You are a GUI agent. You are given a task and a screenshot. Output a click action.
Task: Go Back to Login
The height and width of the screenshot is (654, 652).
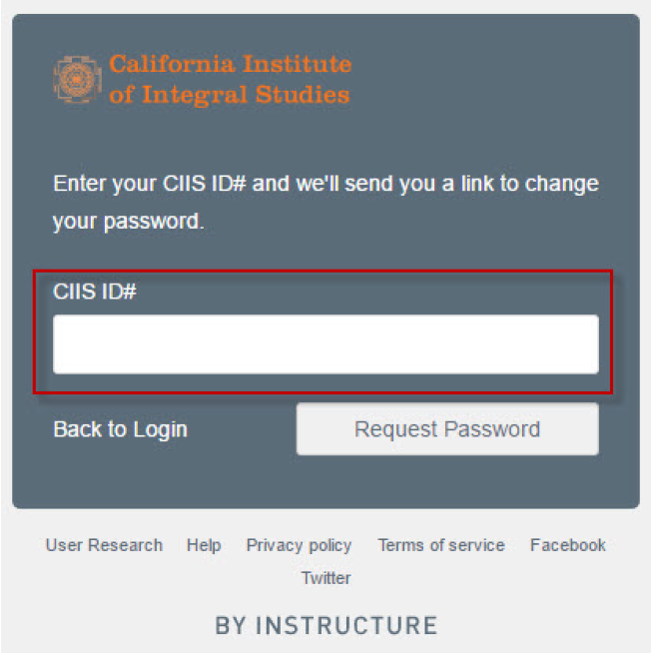[x=120, y=429]
